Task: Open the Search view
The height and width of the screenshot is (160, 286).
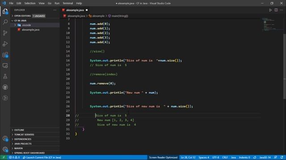Action: (5, 22)
